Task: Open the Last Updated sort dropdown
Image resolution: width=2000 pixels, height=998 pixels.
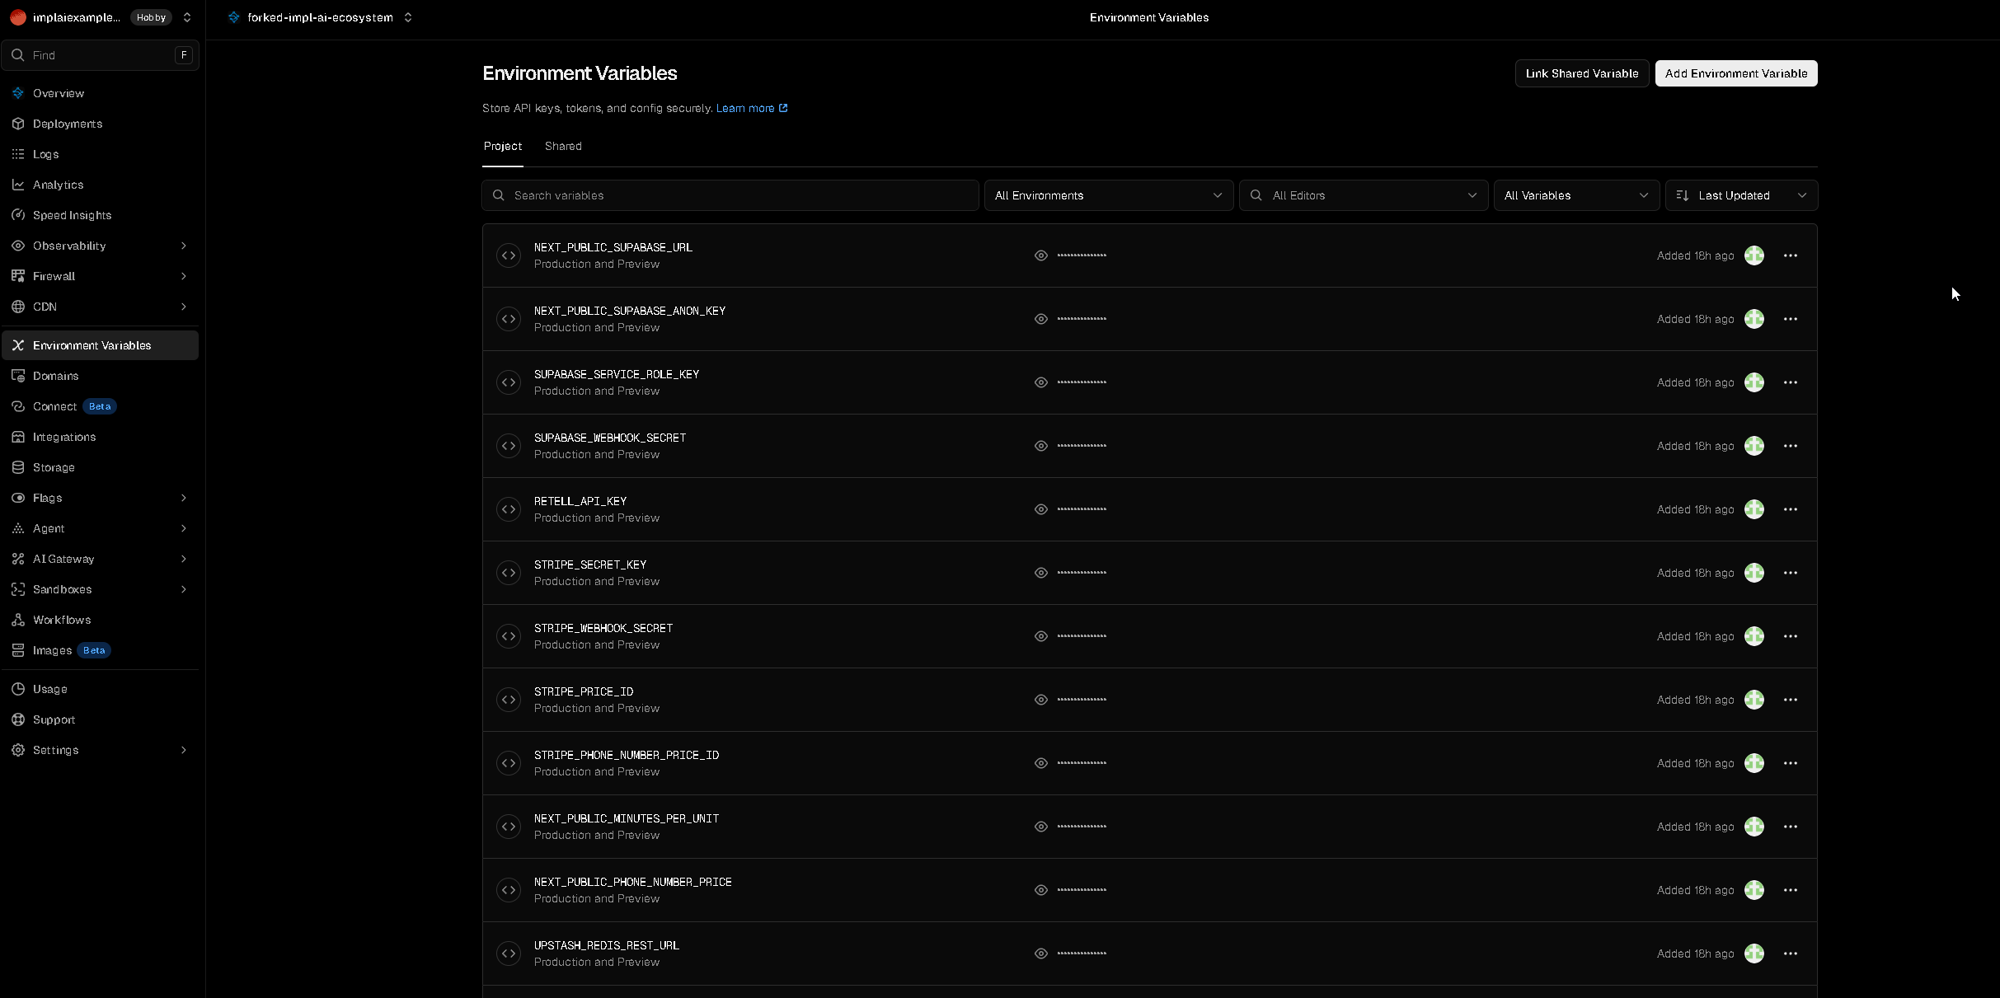Action: click(x=1741, y=195)
